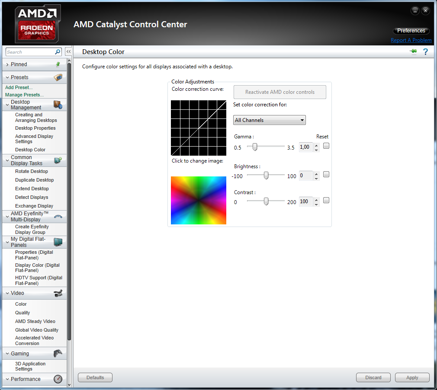
Task: Click the AMD Eyefinity multi-display icon
Action: point(58,217)
